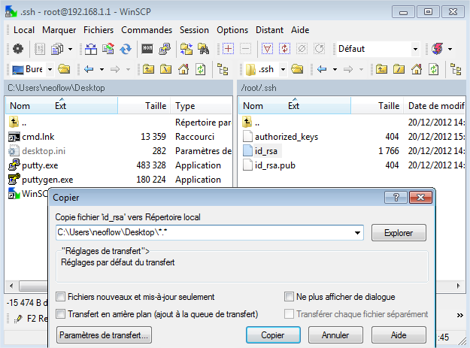Open the Session menu
The image size is (470, 348).
(x=194, y=30)
